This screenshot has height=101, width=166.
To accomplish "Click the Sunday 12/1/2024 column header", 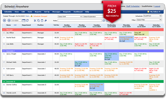I will [67, 26].
